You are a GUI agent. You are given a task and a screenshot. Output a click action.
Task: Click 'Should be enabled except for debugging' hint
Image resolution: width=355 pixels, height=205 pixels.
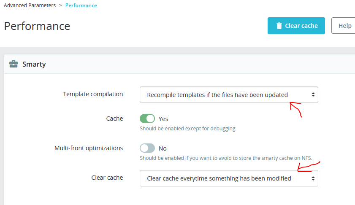(188, 129)
